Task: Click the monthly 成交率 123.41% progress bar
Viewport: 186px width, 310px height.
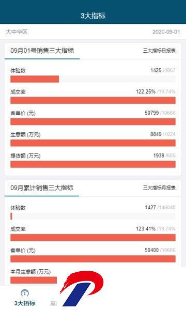Action: click(93, 238)
